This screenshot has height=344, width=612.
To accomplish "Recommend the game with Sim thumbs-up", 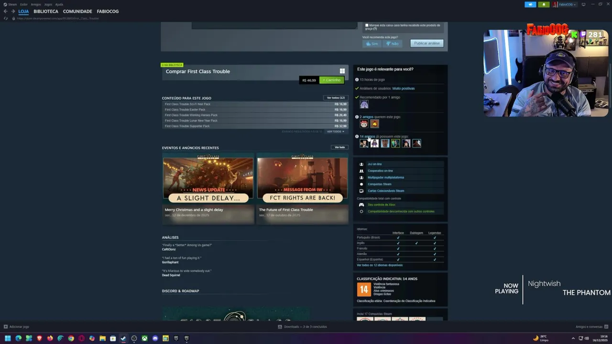I will [372, 43].
